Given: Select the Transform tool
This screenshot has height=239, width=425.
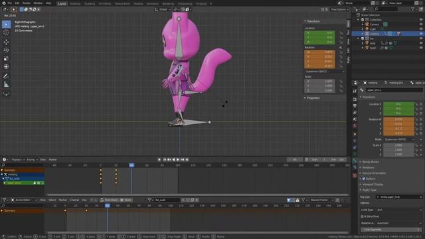Looking at the screenshot, I should [6, 66].
